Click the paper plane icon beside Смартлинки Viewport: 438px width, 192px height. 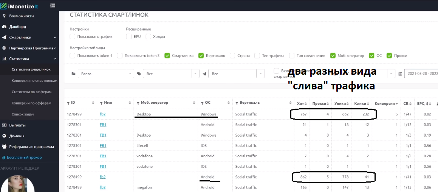tap(4, 37)
